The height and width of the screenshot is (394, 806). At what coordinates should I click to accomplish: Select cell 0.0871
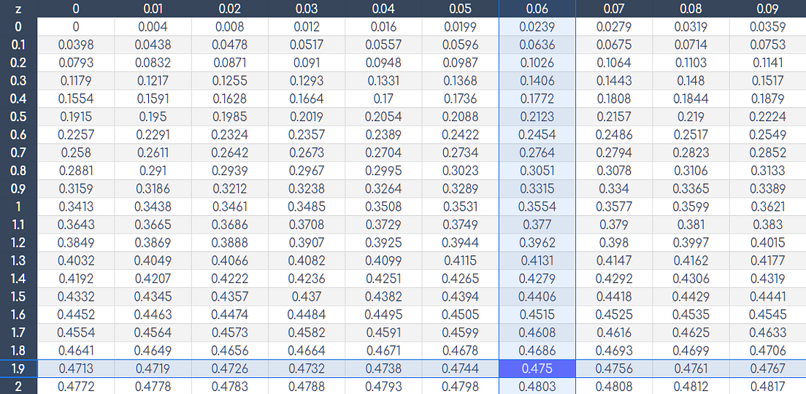click(230, 63)
